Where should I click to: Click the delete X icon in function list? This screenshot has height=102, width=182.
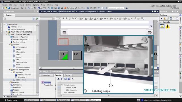[x=73, y=79]
